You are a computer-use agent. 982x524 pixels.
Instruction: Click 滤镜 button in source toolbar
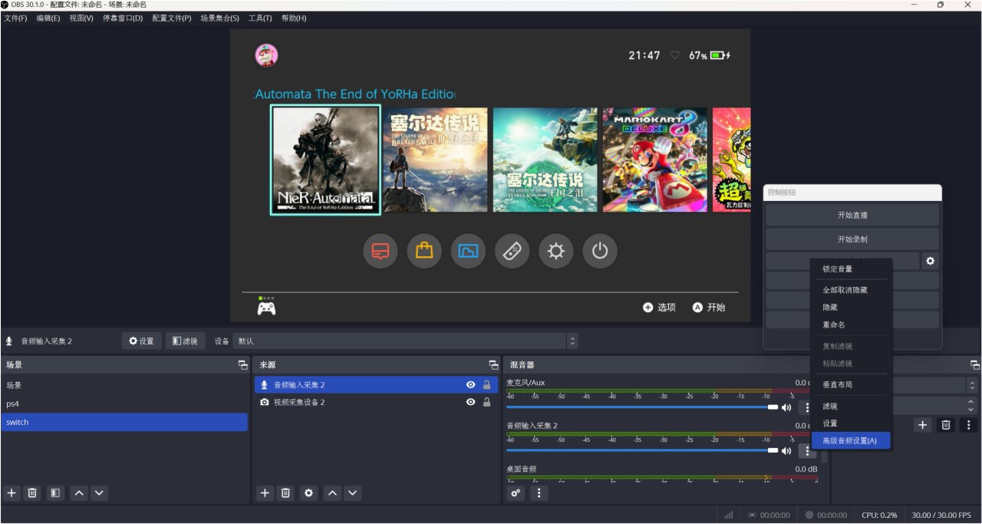[186, 341]
